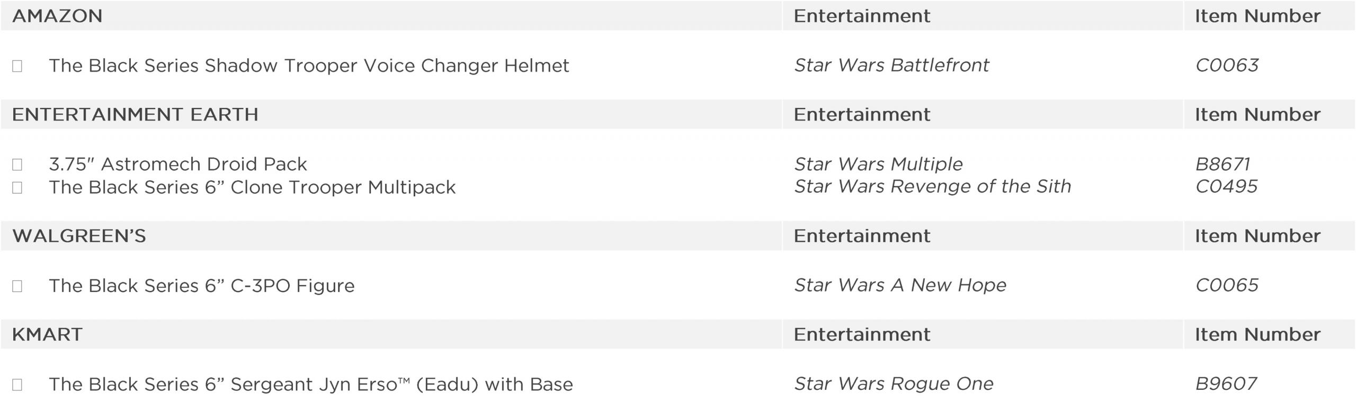Screen dimensions: 1356x401
Task: Click Amazon's Item Number column header
Action: click(x=1257, y=16)
